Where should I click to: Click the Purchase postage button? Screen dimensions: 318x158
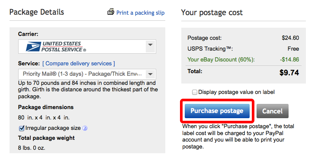point(217,111)
